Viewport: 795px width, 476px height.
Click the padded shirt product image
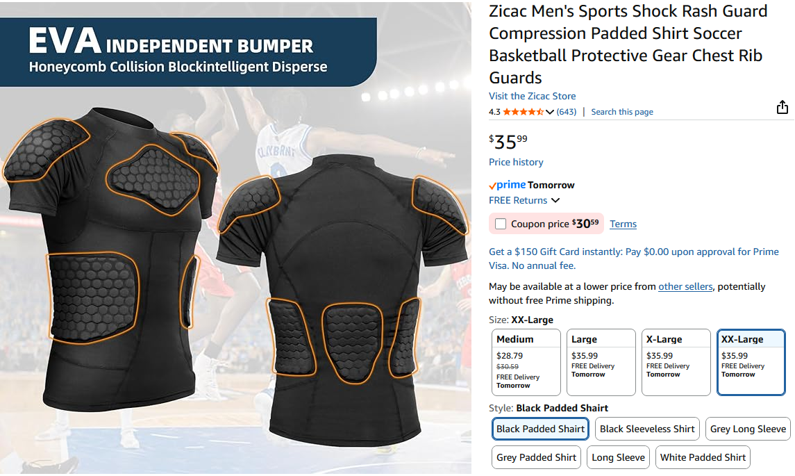click(236, 238)
